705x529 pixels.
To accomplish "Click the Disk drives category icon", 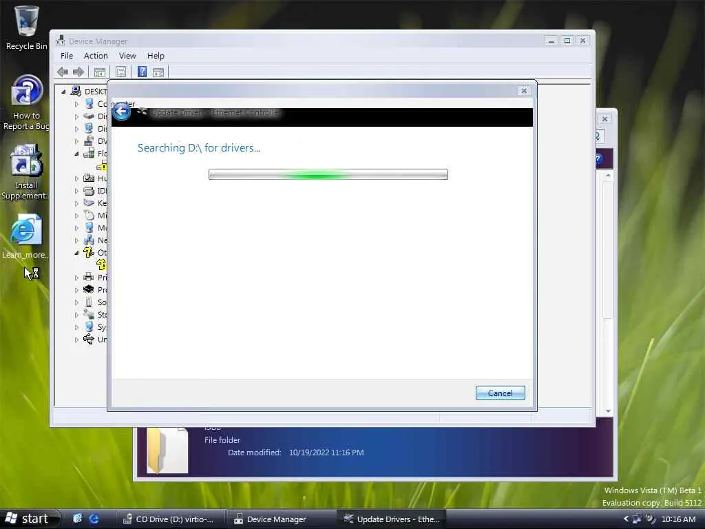I will coord(89,116).
